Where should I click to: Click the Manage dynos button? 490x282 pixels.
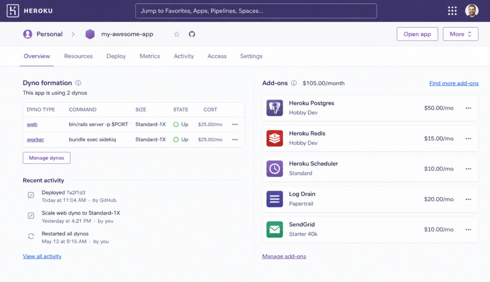46,158
